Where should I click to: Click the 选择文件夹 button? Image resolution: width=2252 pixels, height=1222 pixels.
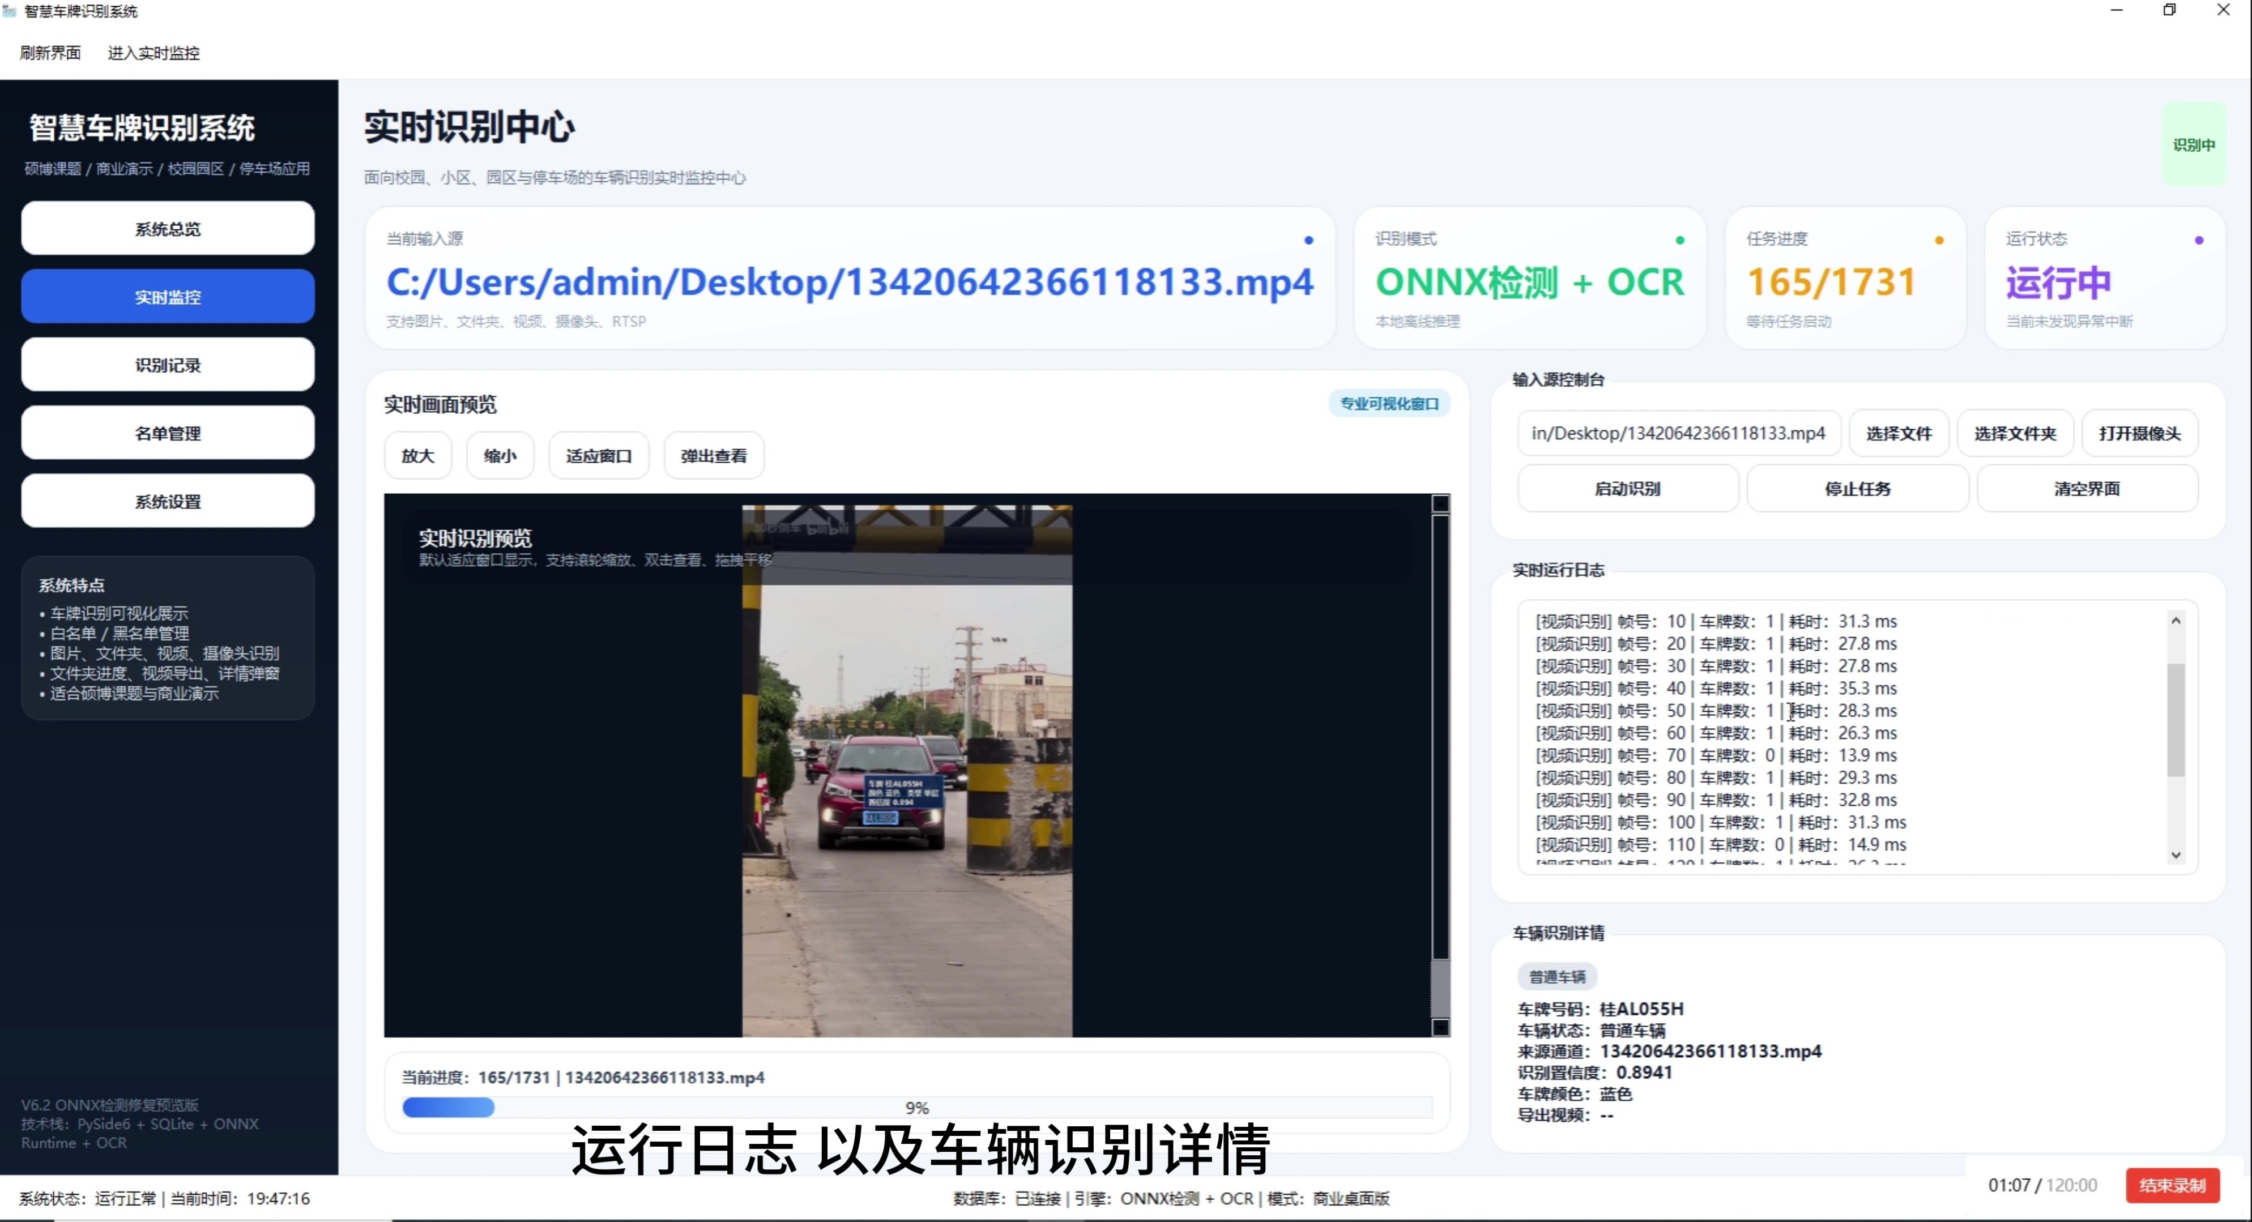pyautogui.click(x=2015, y=434)
